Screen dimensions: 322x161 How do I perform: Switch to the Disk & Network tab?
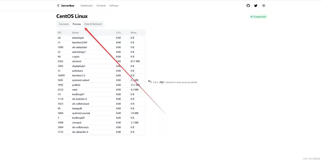tap(93, 24)
